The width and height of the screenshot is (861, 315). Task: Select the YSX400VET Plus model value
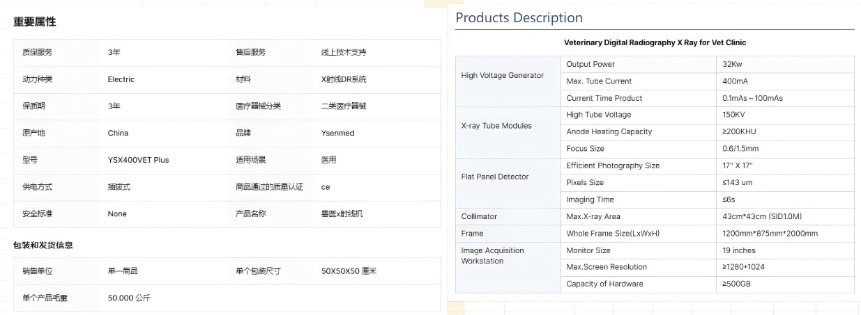point(138,160)
